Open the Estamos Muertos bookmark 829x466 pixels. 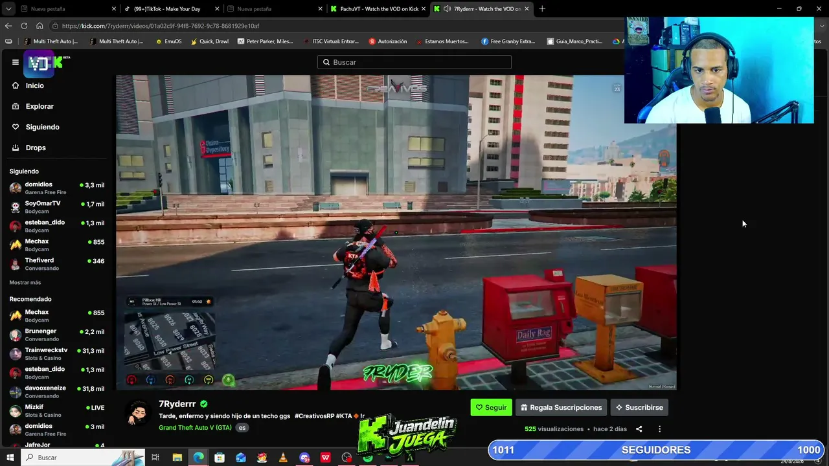442,41
